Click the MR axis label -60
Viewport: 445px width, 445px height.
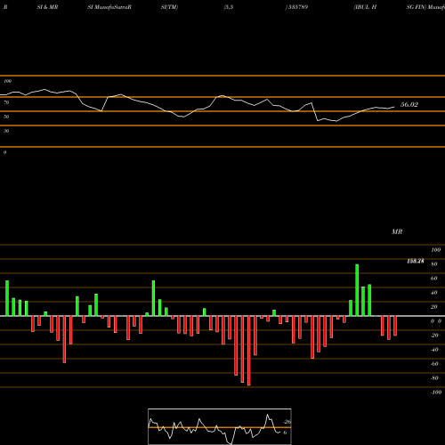pyautogui.click(x=434, y=364)
